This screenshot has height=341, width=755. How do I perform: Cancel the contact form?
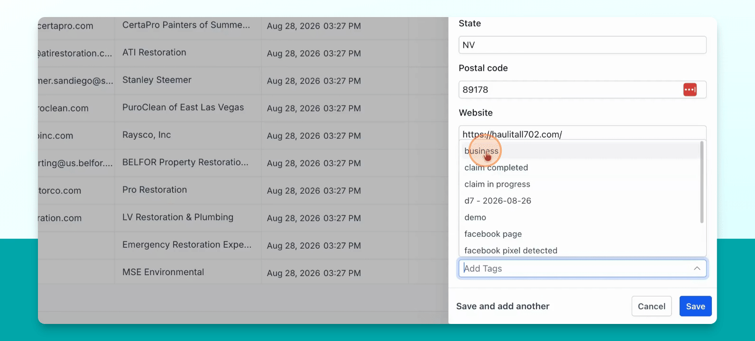[x=652, y=306]
